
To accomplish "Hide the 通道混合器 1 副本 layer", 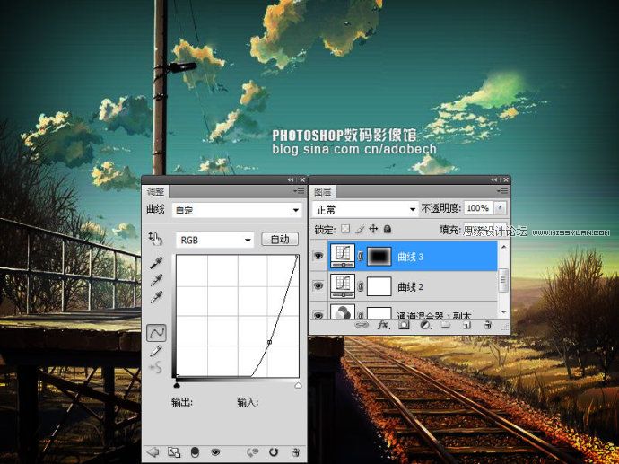I will [x=318, y=315].
